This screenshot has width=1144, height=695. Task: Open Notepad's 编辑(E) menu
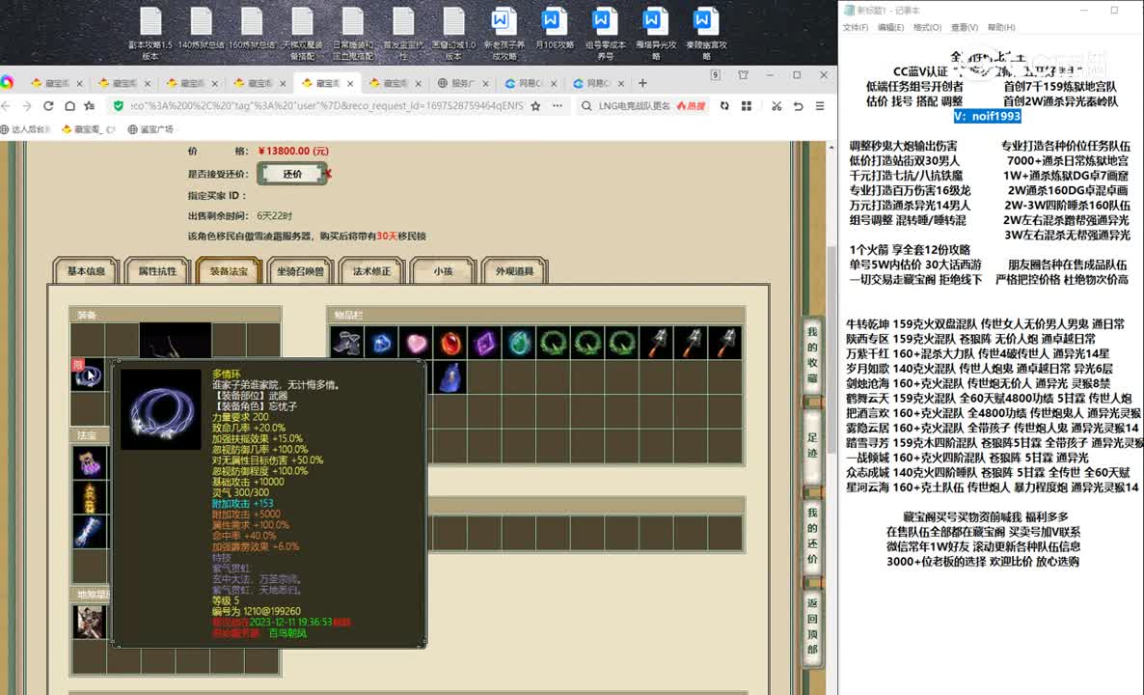tap(890, 27)
